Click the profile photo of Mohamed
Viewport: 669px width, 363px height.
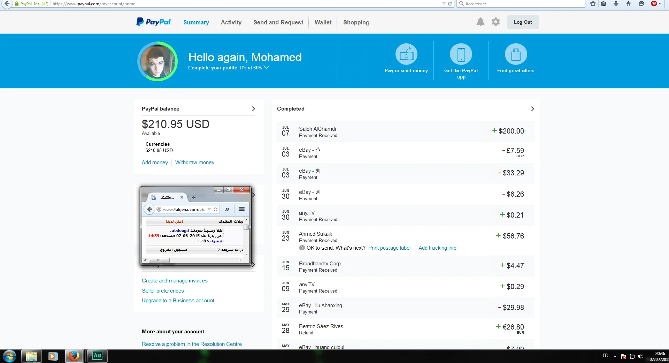click(157, 61)
